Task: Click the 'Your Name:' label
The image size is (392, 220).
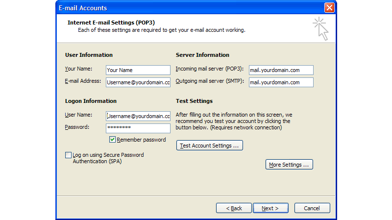Action: coord(78,69)
